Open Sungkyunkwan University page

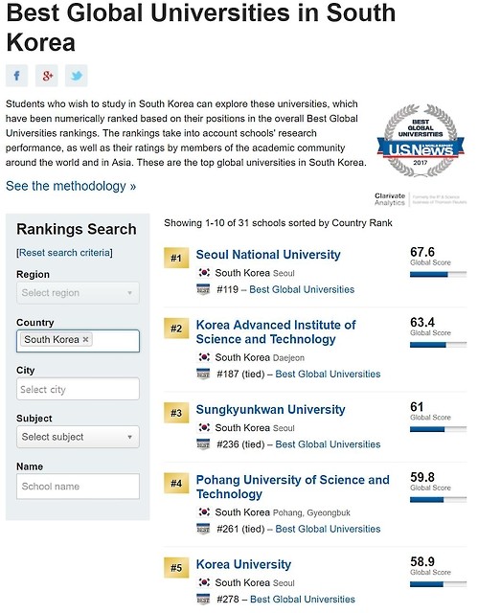coord(270,409)
